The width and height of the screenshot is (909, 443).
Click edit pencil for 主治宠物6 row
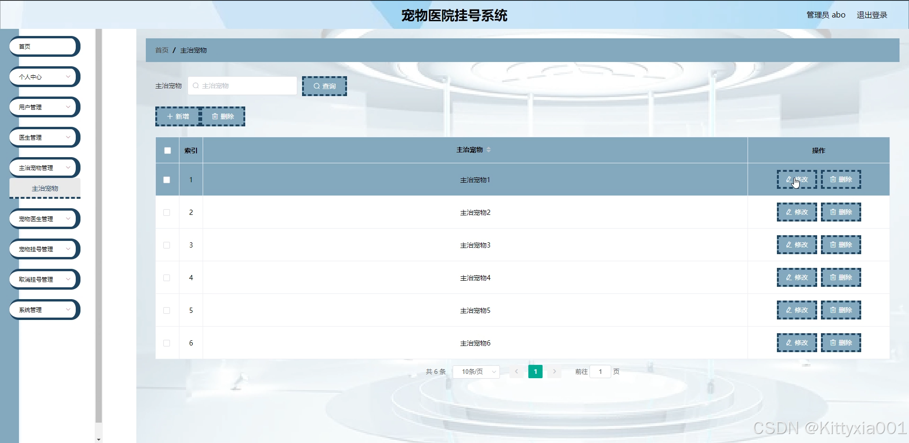(x=796, y=343)
